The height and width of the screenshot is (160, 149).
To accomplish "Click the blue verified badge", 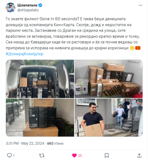I will tap(40, 5).
